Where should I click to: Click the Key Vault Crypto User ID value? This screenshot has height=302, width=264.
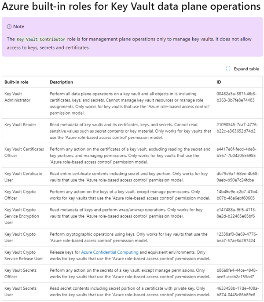tap(236, 237)
